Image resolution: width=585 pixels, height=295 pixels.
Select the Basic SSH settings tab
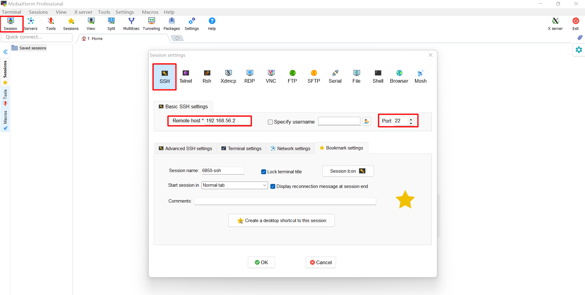(183, 106)
